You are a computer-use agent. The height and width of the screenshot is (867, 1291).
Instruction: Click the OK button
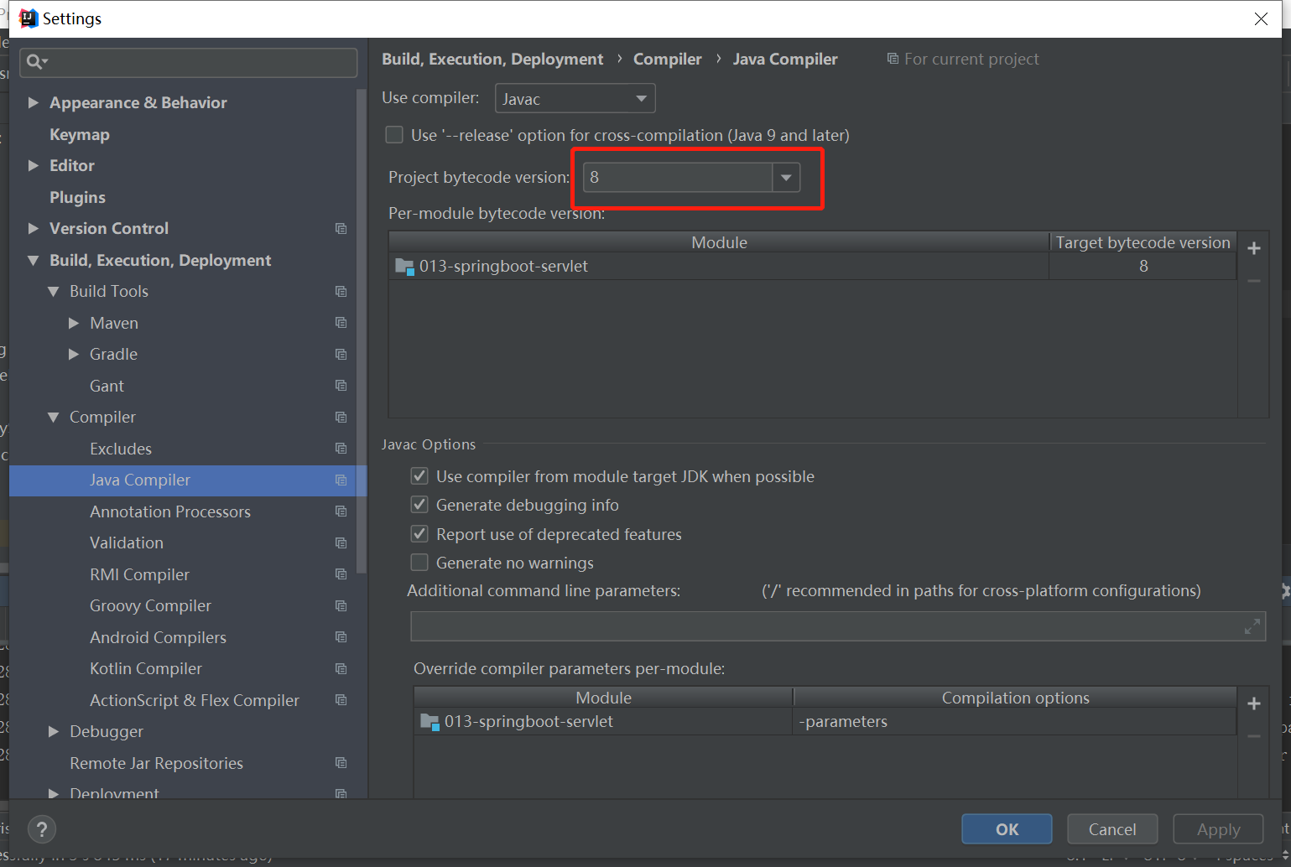click(1007, 829)
